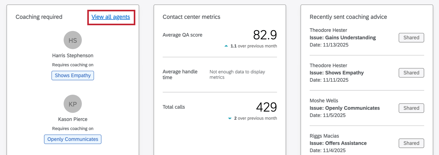Select the Openly Communicates coaching chip
This screenshot has width=439, height=155.
pyautogui.click(x=73, y=139)
